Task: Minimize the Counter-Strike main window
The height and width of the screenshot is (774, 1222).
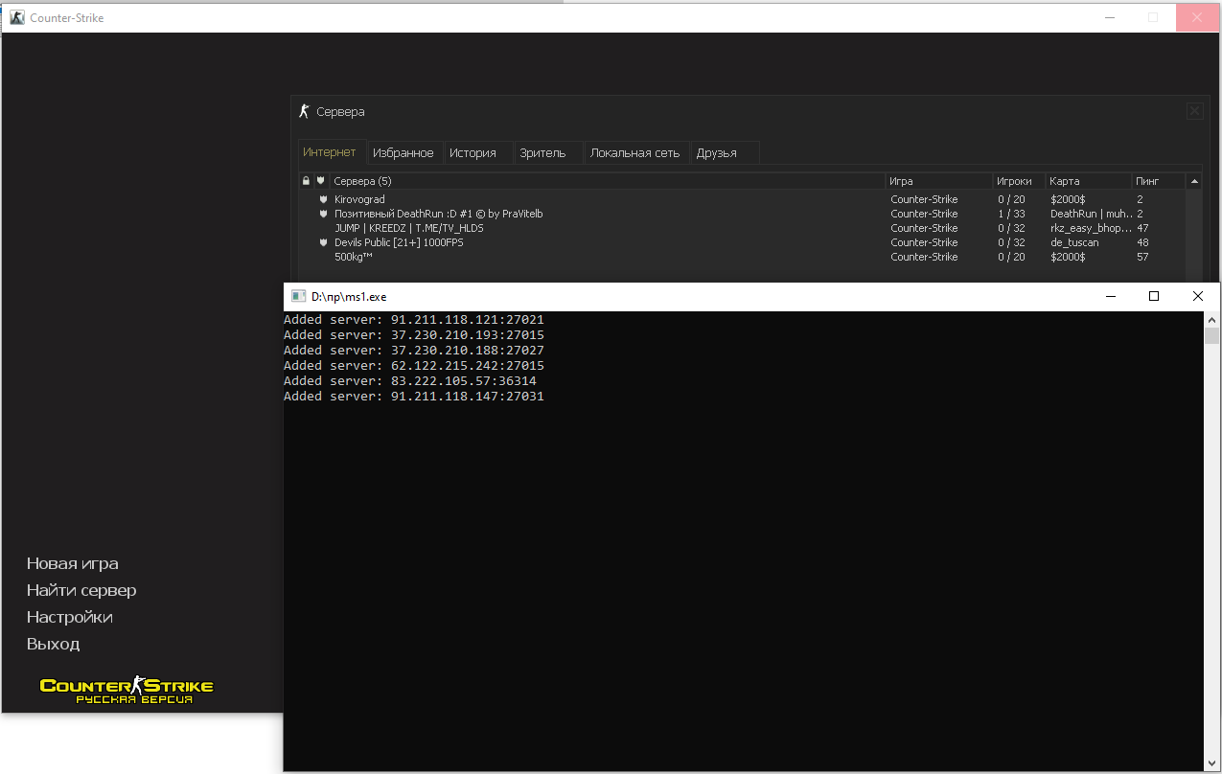Action: pyautogui.click(x=1110, y=17)
